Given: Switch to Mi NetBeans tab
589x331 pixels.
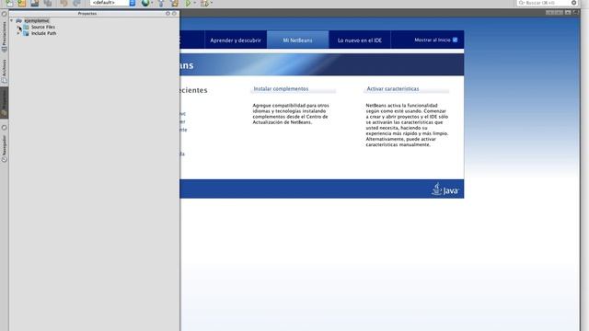Looking at the screenshot, I should pos(297,40).
